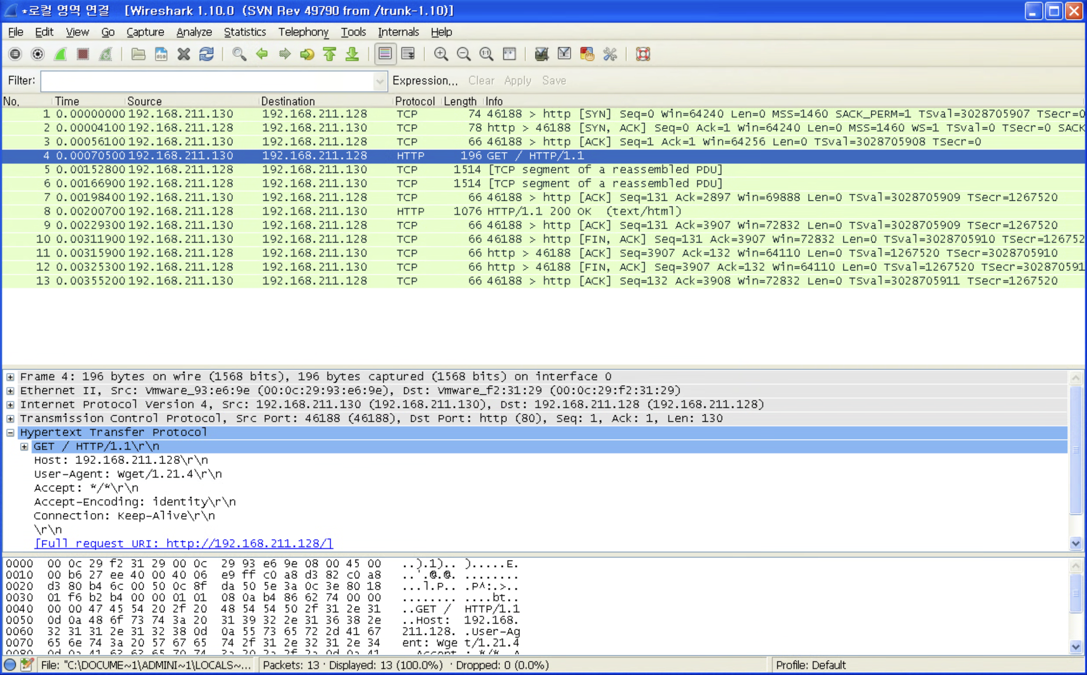Toggle Colorize Packet List button
The width and height of the screenshot is (1087, 675).
(x=385, y=54)
